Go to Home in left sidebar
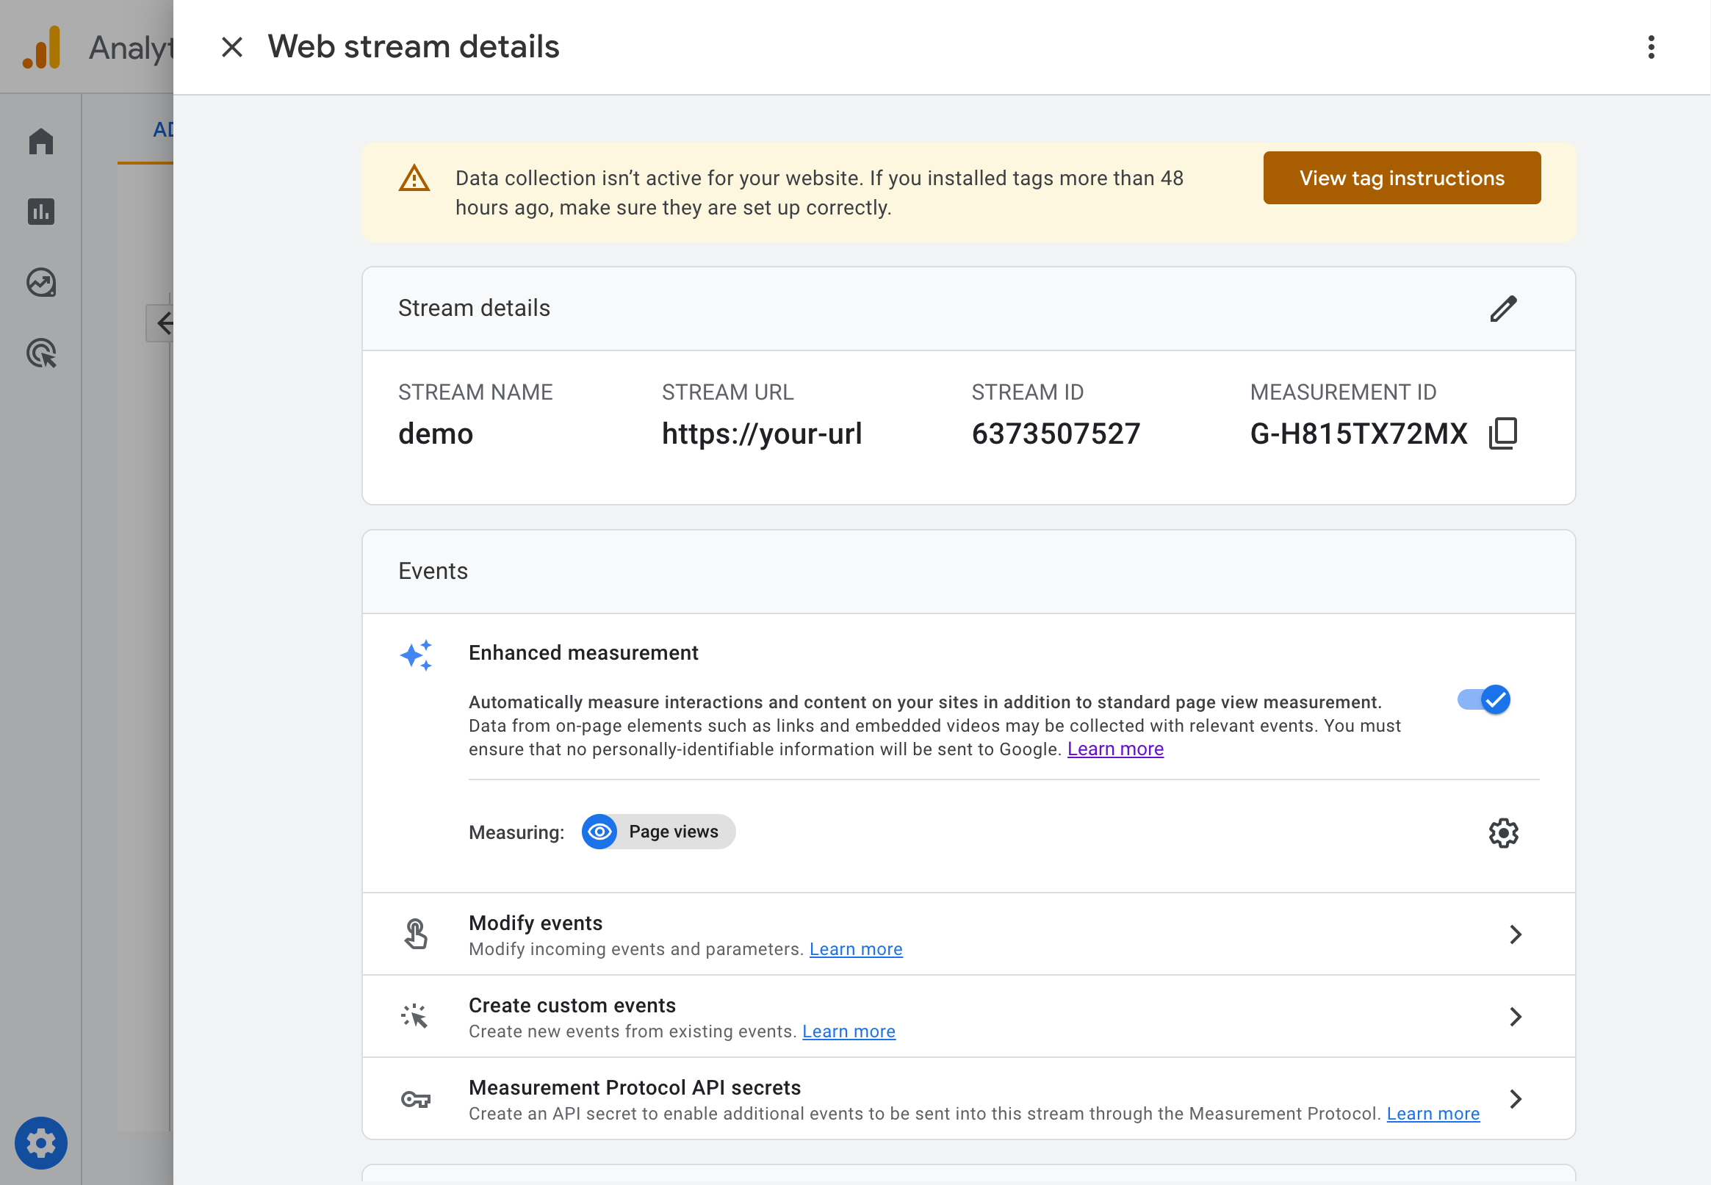The image size is (1711, 1185). tap(41, 141)
